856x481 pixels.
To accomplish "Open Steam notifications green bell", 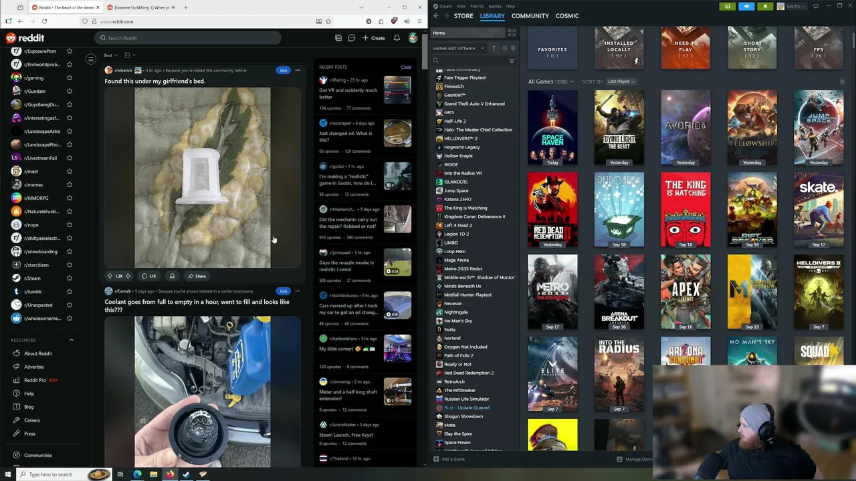I will [x=765, y=6].
